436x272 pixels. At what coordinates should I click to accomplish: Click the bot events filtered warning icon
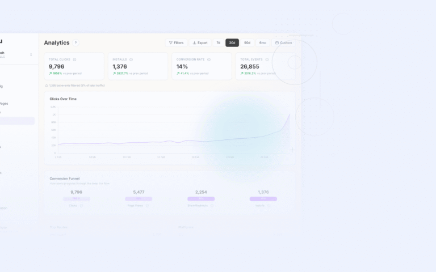[47, 86]
